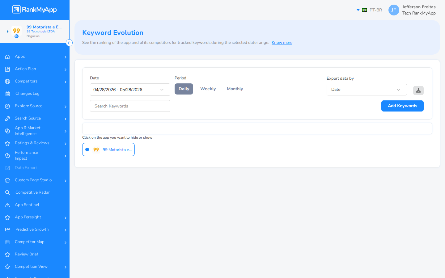This screenshot has width=445, height=278.
Task: Select Monthly period
Action: click(x=235, y=89)
